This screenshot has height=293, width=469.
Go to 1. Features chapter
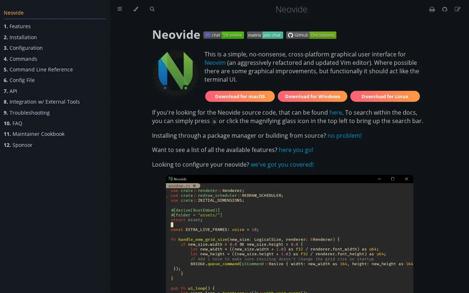point(17,26)
